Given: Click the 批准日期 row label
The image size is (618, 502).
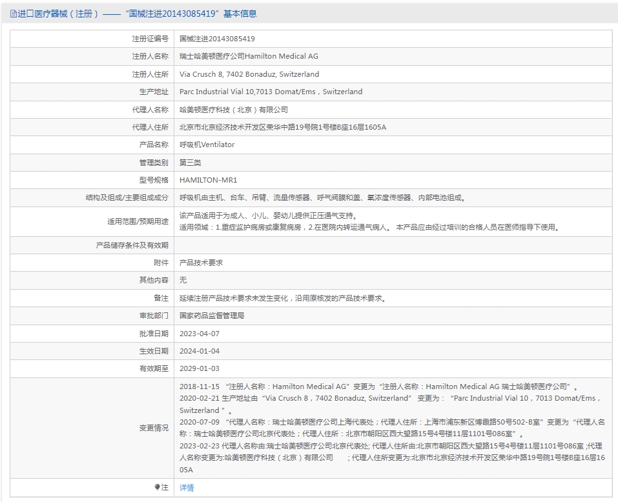Looking at the screenshot, I should [154, 334].
